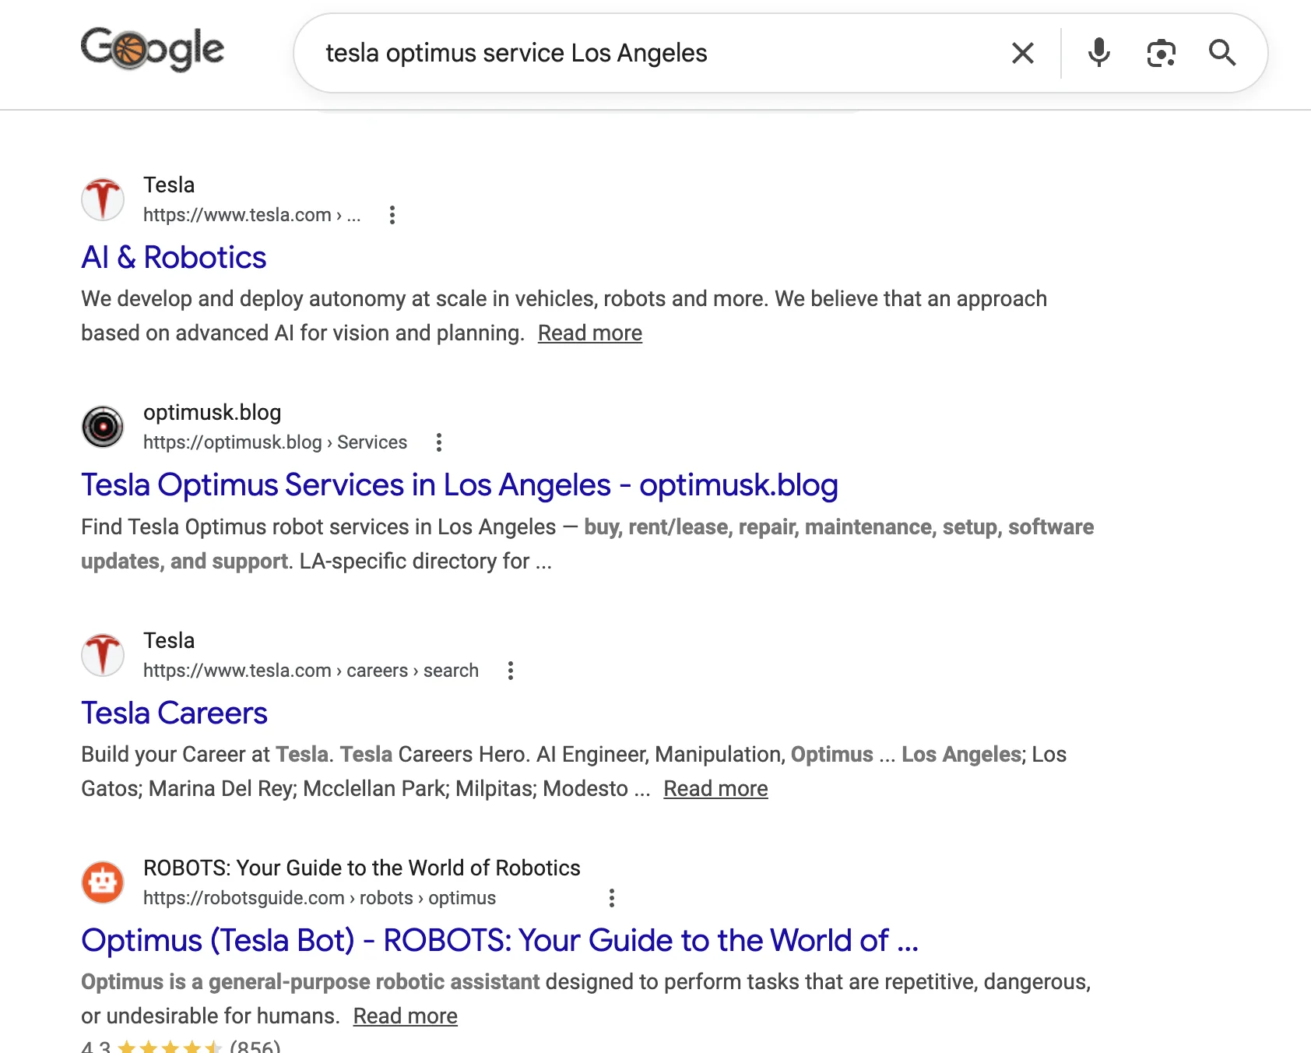Screen dimensions: 1311x1053
Task: Click into the search input field
Action: coord(654,53)
